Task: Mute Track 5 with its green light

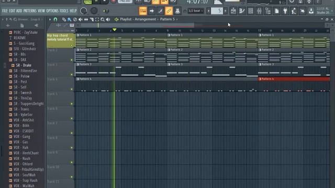Action: [72, 104]
